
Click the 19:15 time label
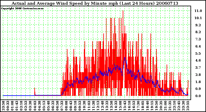(x=152, y=106)
